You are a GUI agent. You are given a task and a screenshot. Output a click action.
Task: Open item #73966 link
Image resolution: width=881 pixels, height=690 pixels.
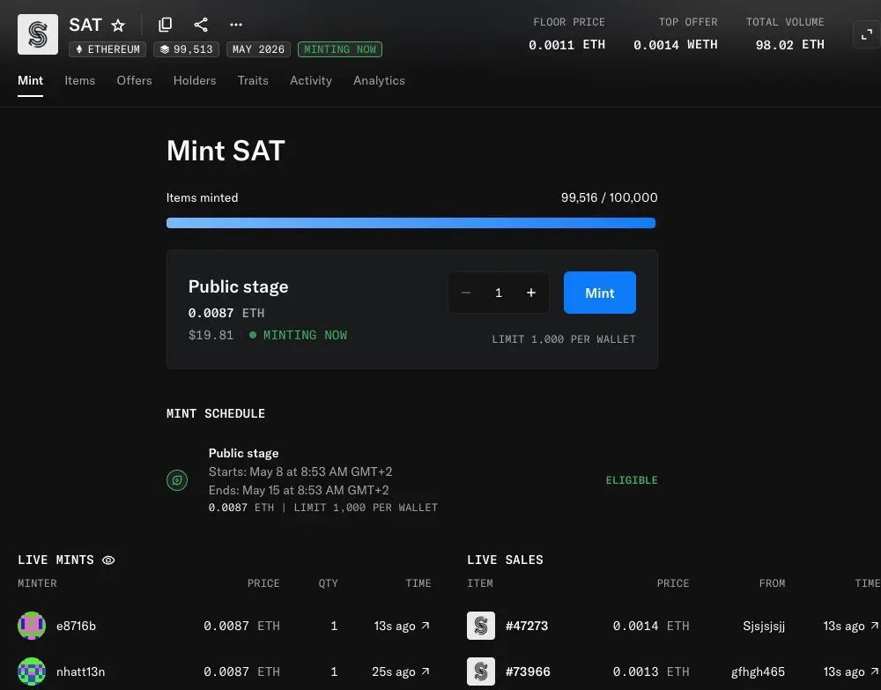(x=528, y=671)
